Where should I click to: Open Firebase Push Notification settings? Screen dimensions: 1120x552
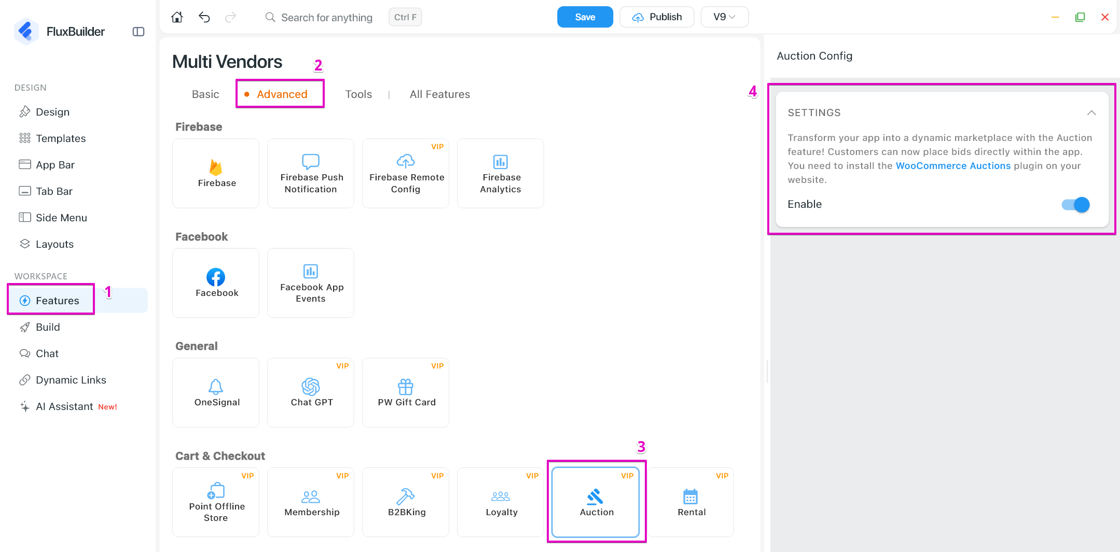tap(311, 173)
